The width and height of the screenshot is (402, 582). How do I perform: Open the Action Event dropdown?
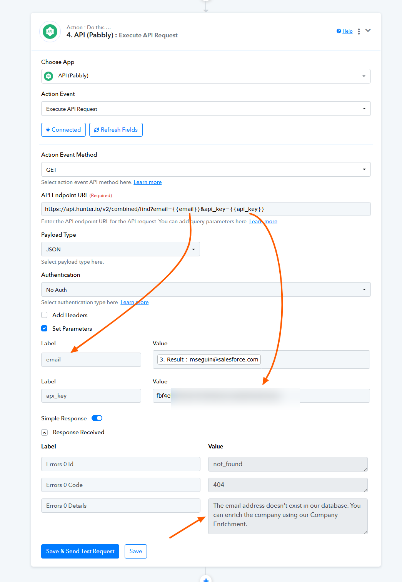pos(206,109)
